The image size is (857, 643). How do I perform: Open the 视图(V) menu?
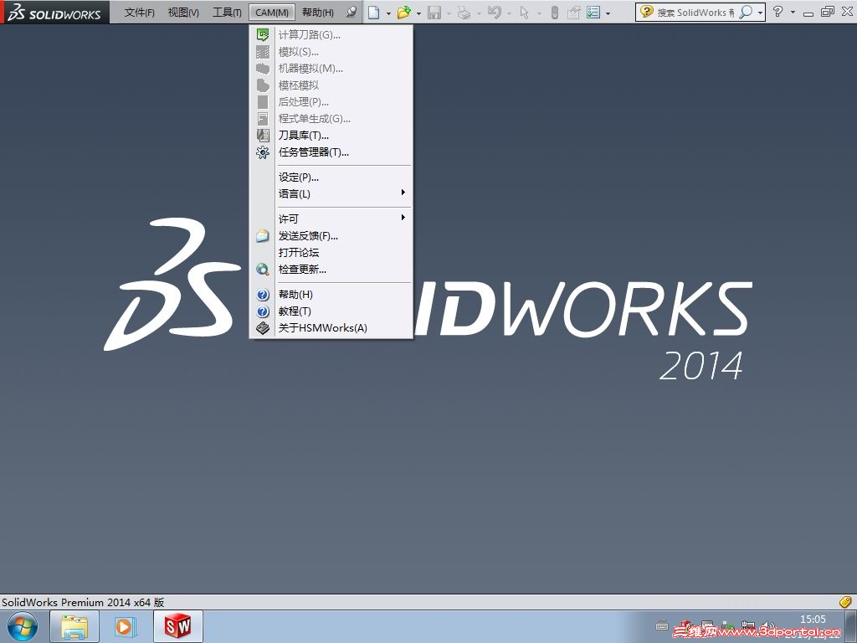[183, 12]
